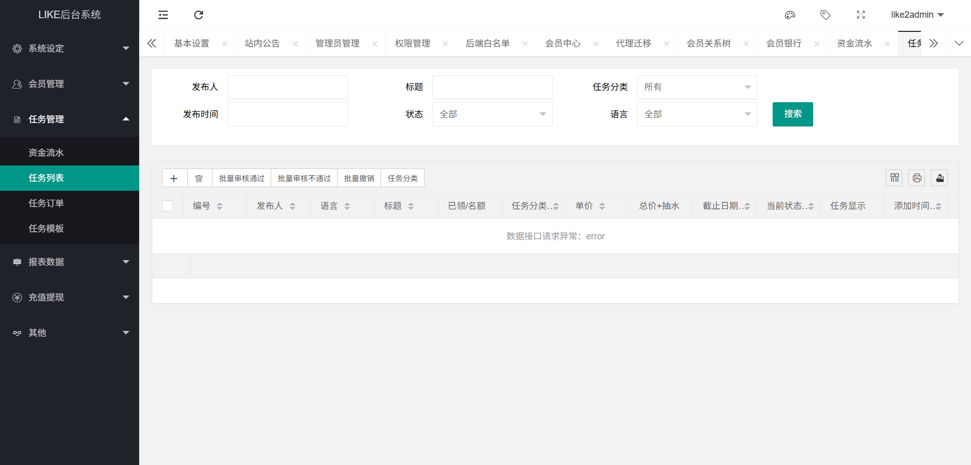Open the theme palette icon
The width and height of the screenshot is (971, 465).
(x=790, y=15)
